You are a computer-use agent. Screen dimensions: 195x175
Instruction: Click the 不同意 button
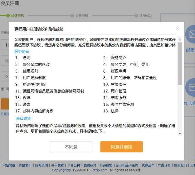(x=71, y=147)
